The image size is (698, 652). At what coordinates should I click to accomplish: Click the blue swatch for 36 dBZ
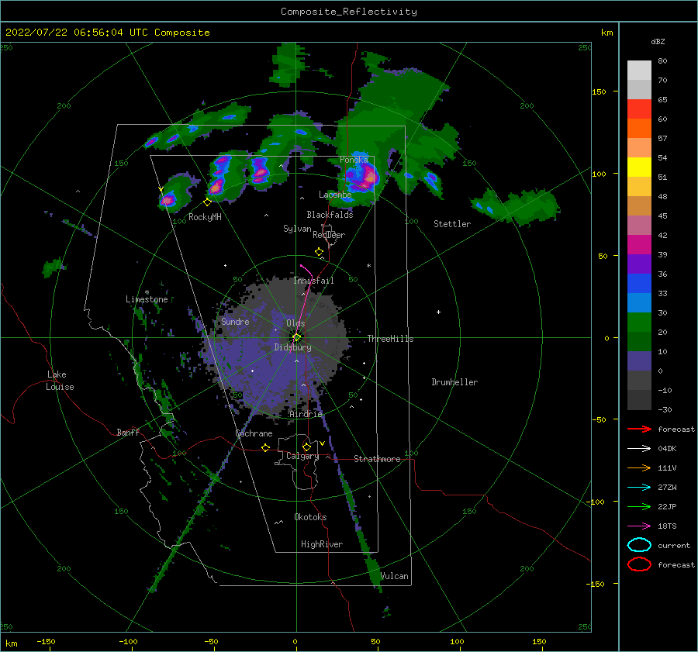[x=639, y=283]
